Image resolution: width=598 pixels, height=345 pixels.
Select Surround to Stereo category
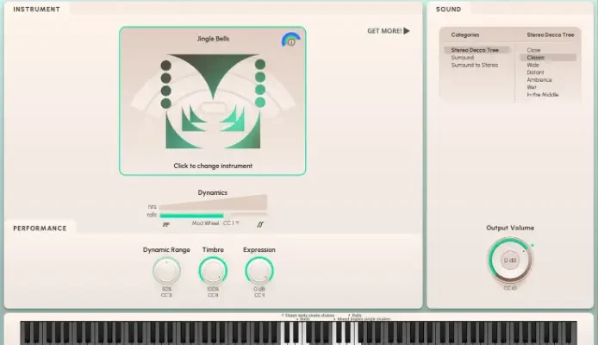point(474,65)
